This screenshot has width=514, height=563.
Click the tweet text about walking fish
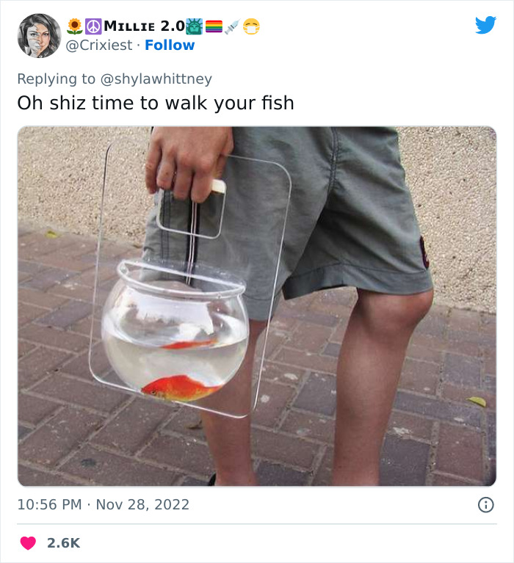click(x=156, y=103)
